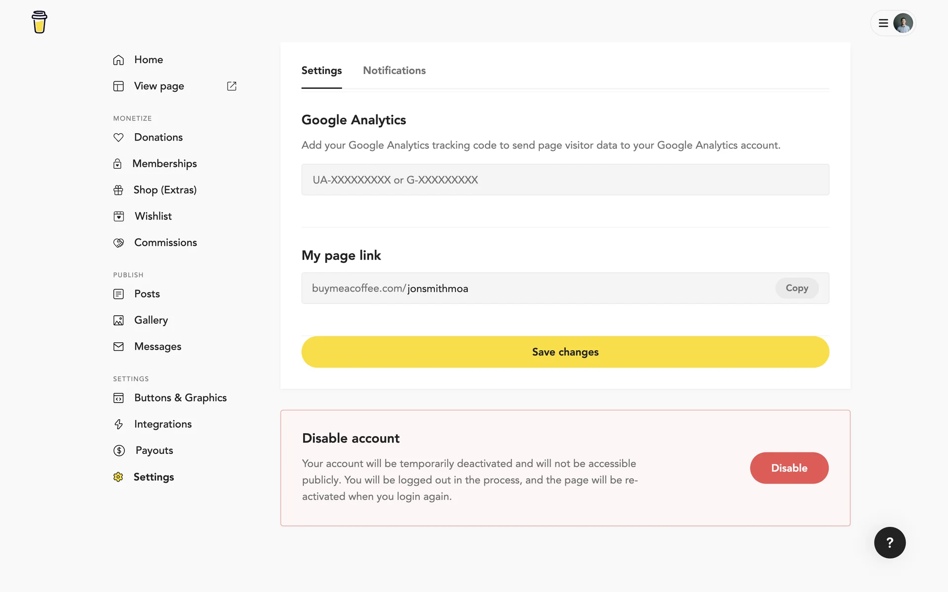This screenshot has height=592, width=948.
Task: Click the Memberships lock icon
Action: click(118, 164)
